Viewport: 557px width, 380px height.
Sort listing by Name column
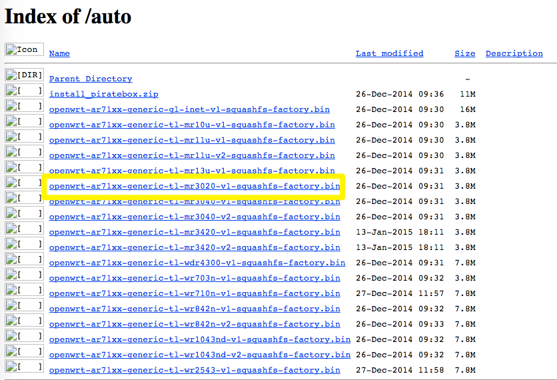click(x=59, y=53)
